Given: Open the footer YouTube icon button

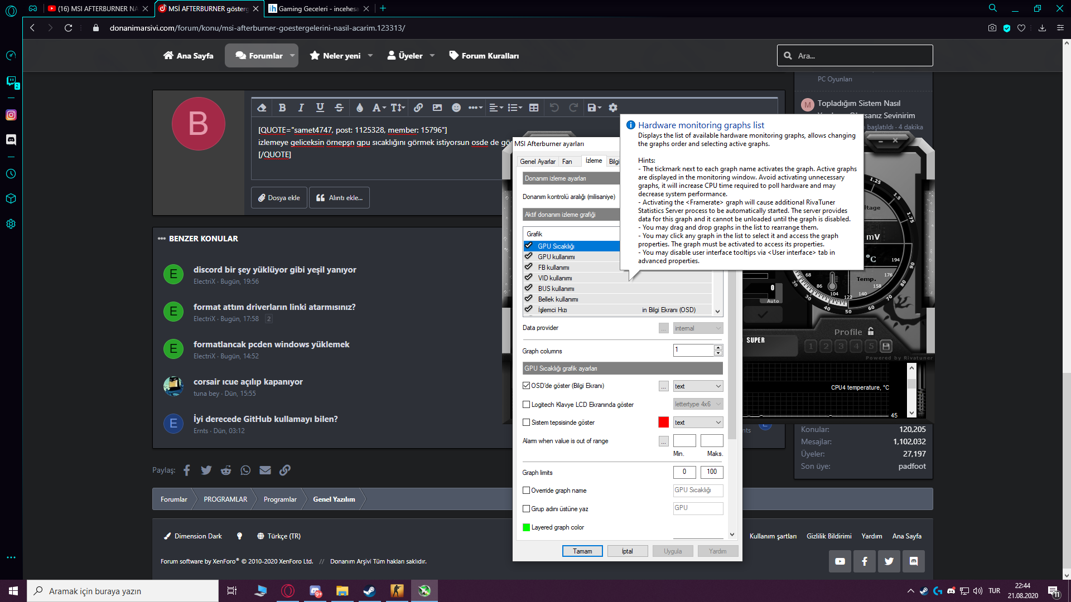Looking at the screenshot, I should point(840,561).
